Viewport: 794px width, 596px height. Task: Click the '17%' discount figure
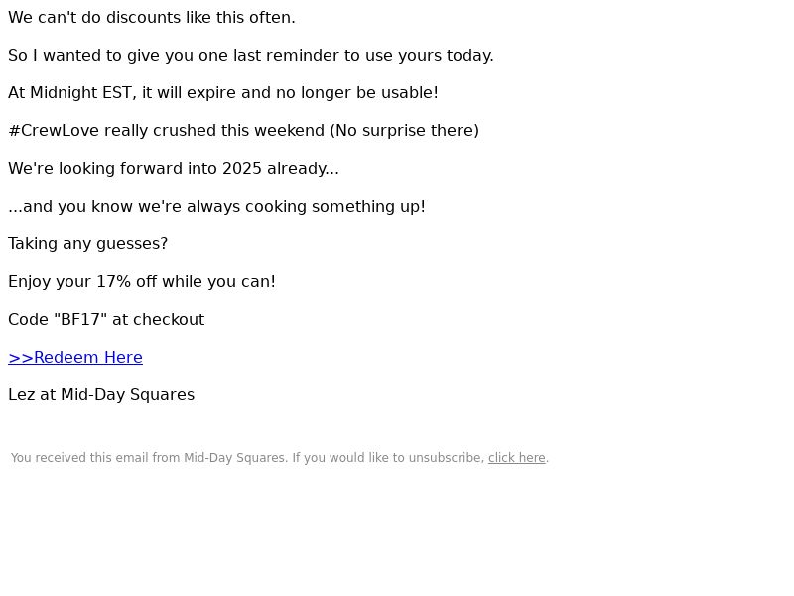(x=113, y=282)
